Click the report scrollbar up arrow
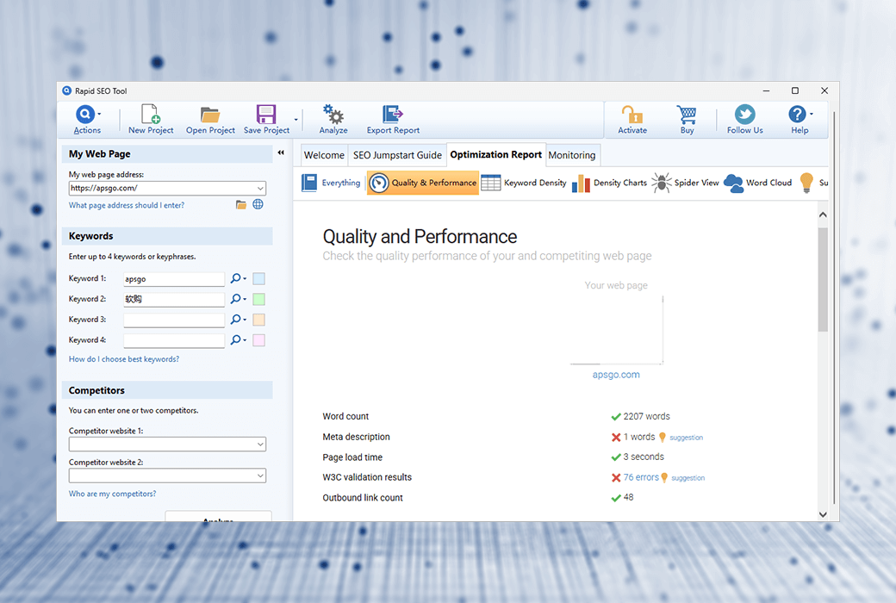896x603 pixels. [823, 214]
